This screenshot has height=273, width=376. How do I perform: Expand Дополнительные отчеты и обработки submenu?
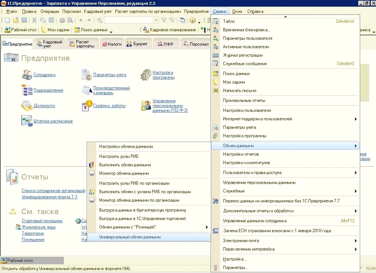tap(356, 211)
